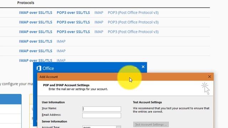Viewport: 228px width, 128px height.
Task: Click plain IMAP link in fifth row
Action: (x=61, y=51)
